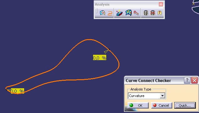Viewport: 199px width, 113px height.
Task: Expand the Analysis Type dropdown arrow
Action: point(162,96)
